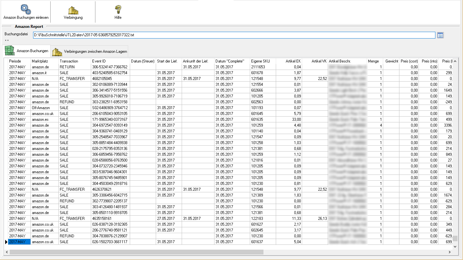Viewport: 463px width, 260px height.
Task: Sort by the Marktplatz column header
Action: tap(40, 61)
